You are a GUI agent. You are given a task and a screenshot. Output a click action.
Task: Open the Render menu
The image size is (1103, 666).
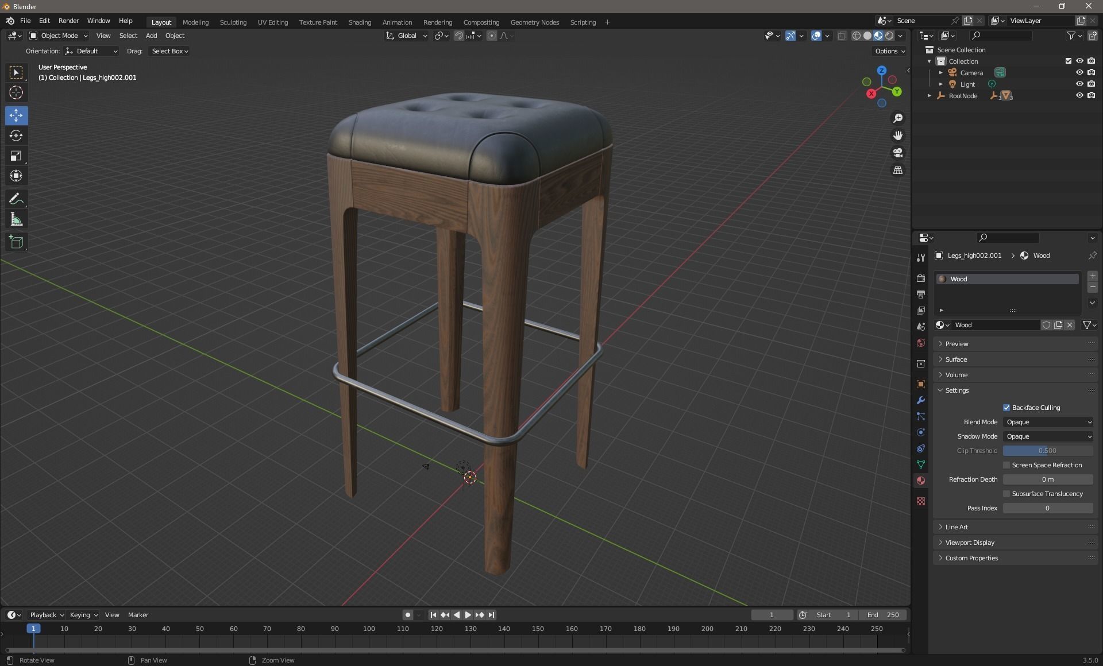[x=68, y=21]
